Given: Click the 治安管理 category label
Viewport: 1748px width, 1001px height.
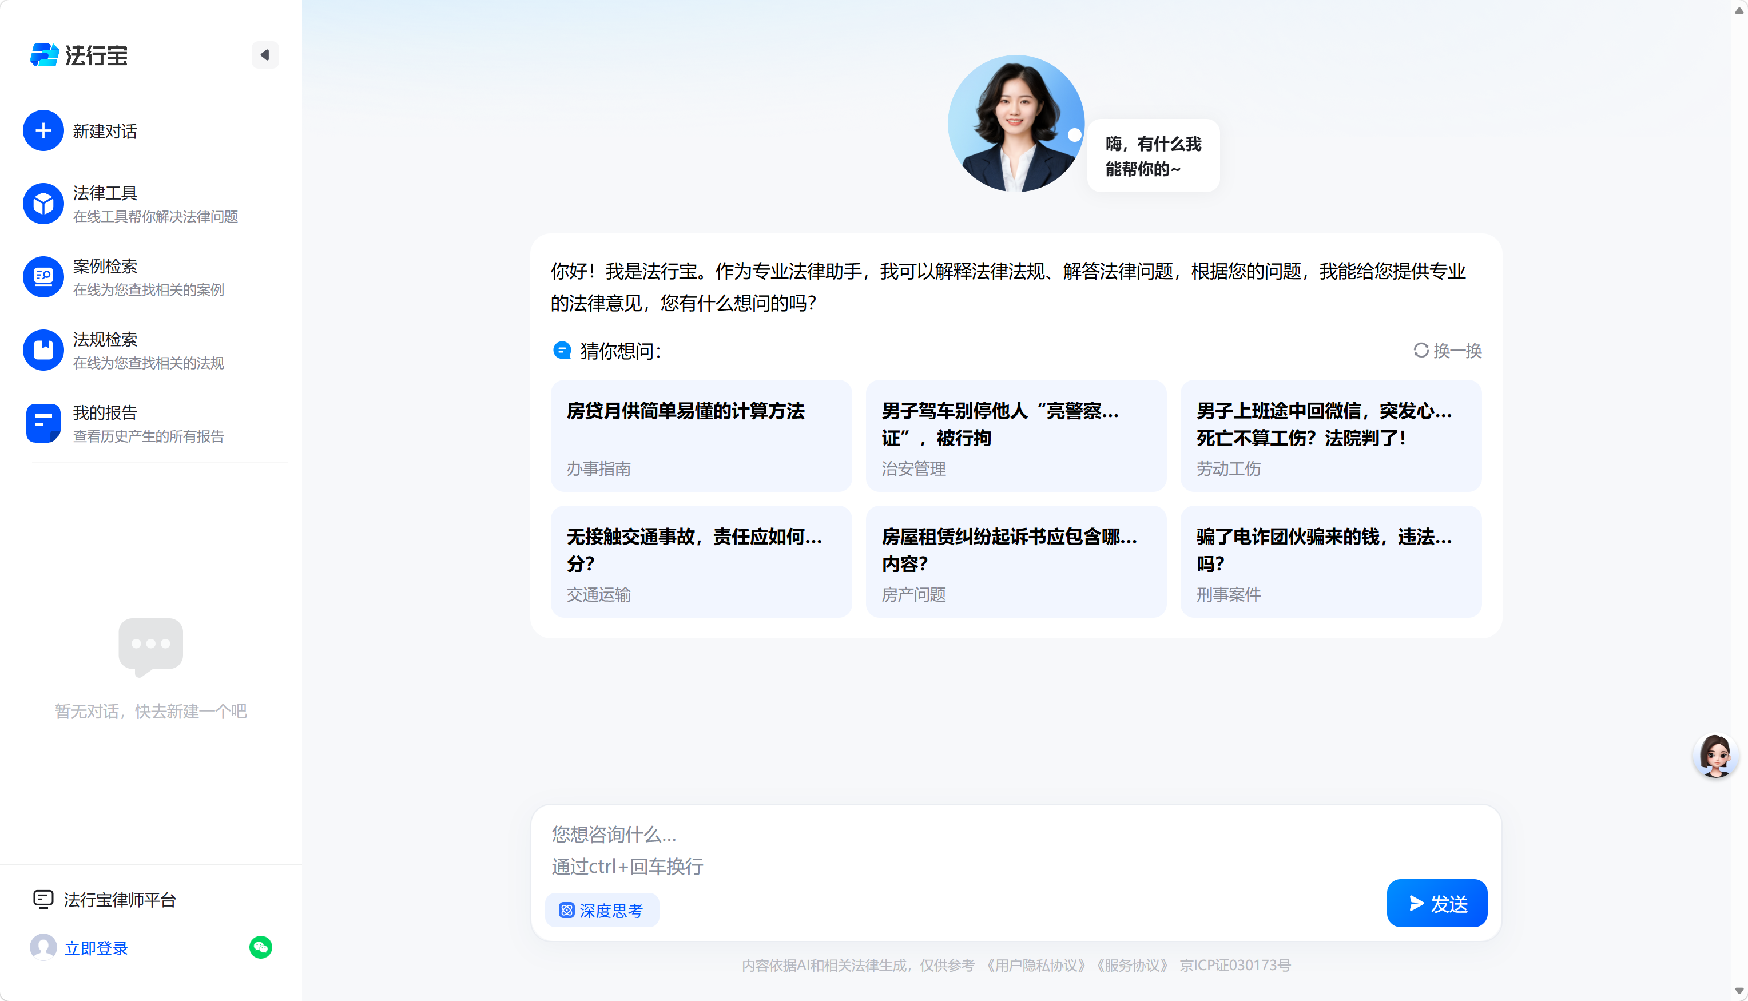Looking at the screenshot, I should pos(913,469).
